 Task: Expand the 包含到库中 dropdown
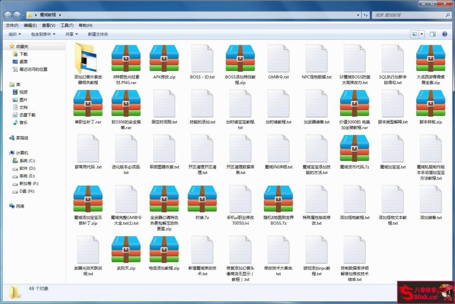43,34
